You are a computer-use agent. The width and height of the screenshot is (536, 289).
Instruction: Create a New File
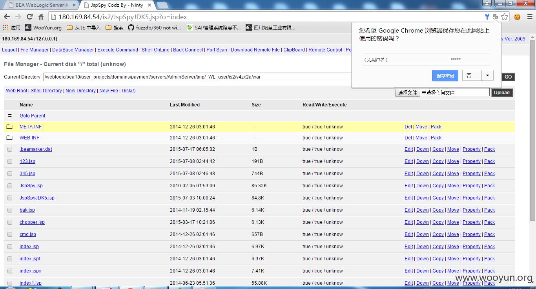pyautogui.click(x=109, y=91)
